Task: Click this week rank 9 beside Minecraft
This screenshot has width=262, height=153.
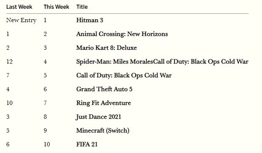Action: [x=45, y=130]
